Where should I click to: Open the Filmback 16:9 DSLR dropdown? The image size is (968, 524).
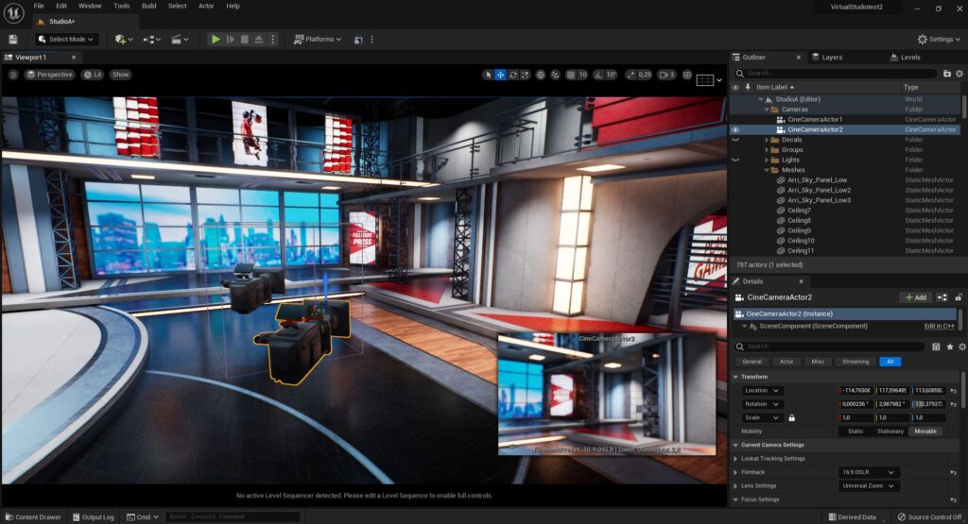click(x=869, y=472)
